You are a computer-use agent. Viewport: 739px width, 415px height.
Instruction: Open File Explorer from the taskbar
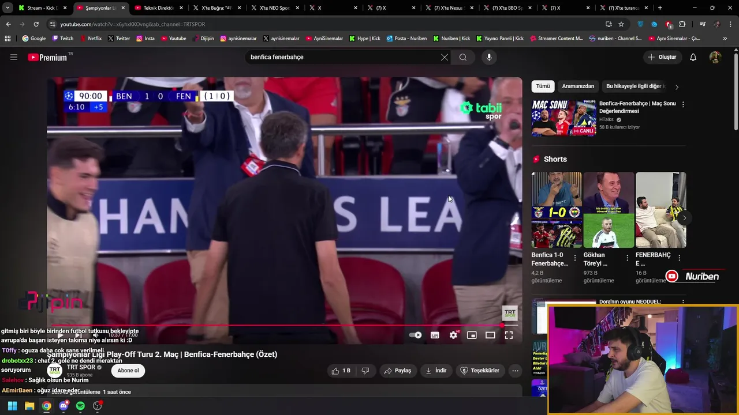coord(29,406)
